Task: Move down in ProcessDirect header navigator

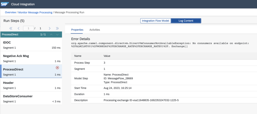Action: pyautogui.click(x=57, y=35)
